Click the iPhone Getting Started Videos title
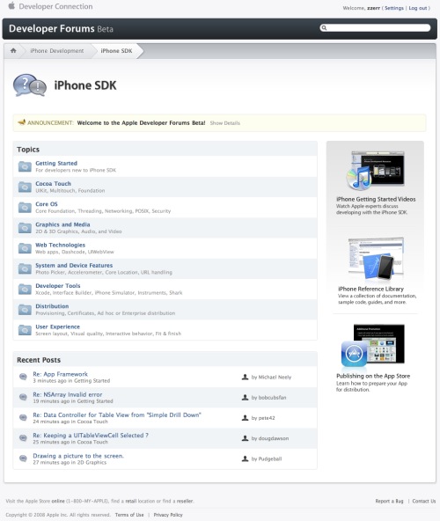 point(376,199)
